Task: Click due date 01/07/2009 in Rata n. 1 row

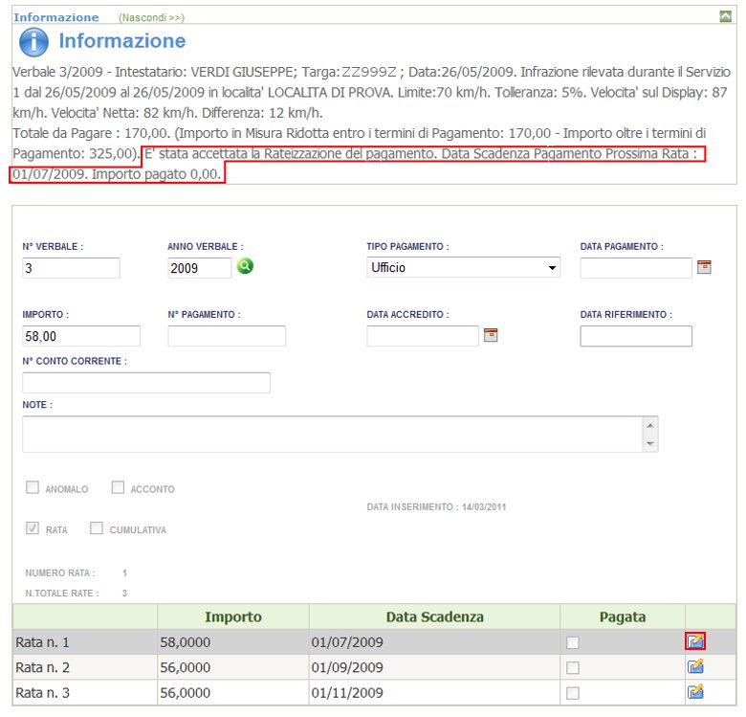Action: tap(347, 642)
